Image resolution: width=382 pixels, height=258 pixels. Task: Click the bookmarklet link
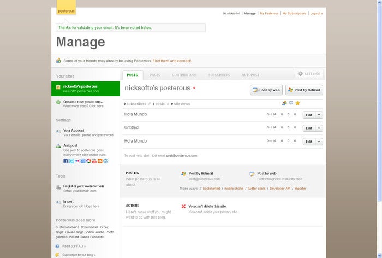click(212, 189)
